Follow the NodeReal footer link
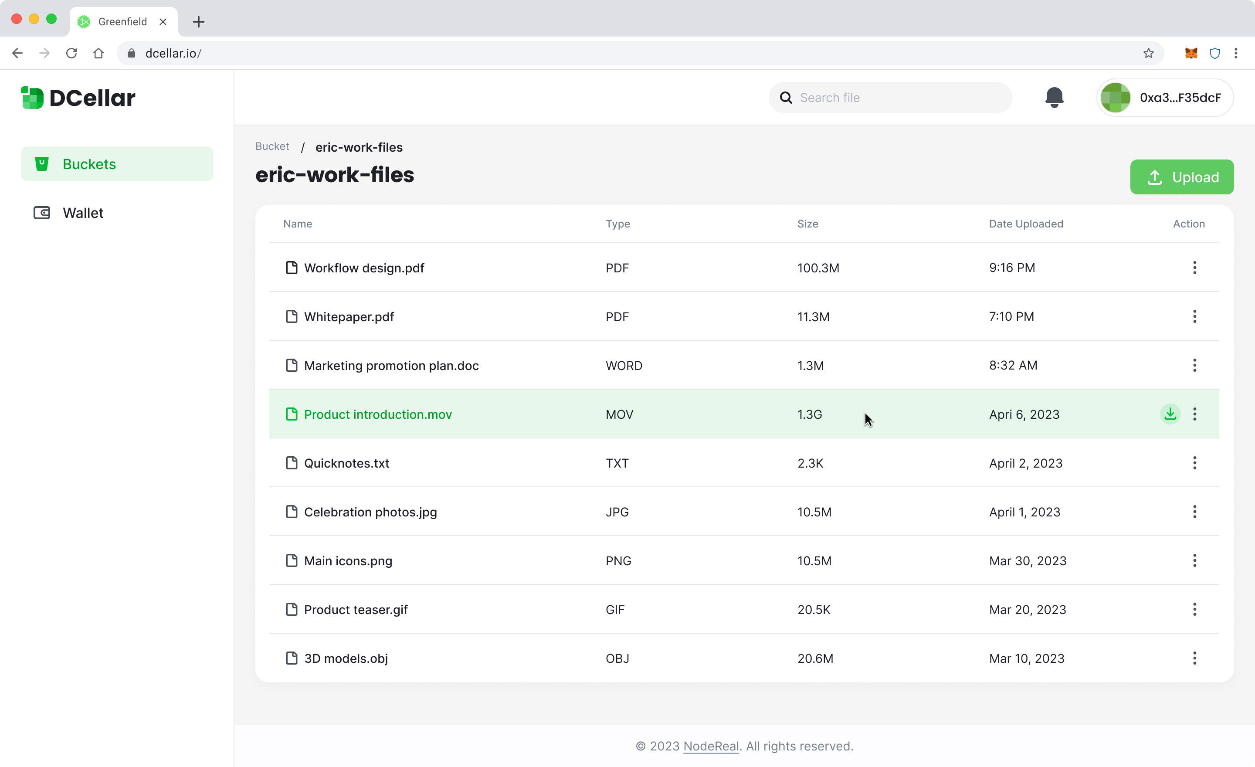 point(711,746)
